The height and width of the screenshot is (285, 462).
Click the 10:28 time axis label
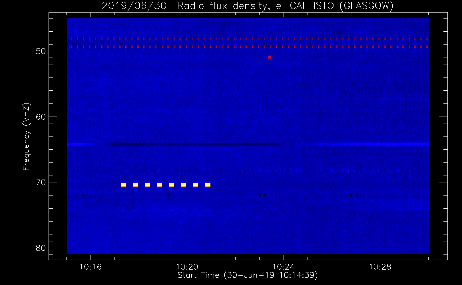point(380,267)
